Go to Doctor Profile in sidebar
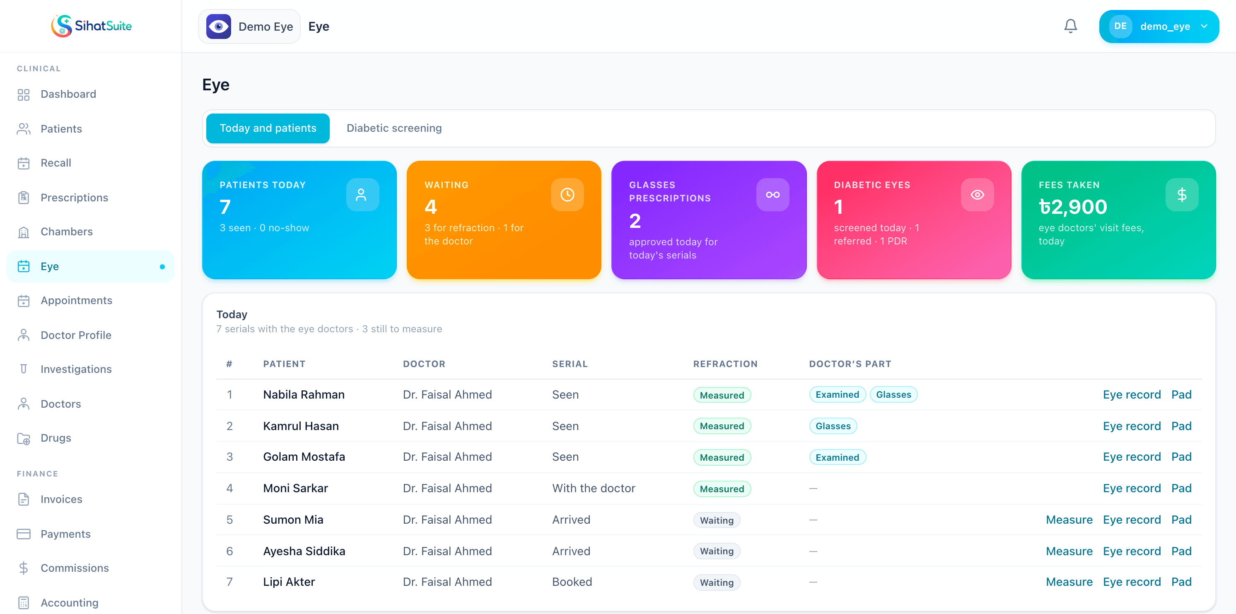Image resolution: width=1236 pixels, height=614 pixels. tap(91, 335)
